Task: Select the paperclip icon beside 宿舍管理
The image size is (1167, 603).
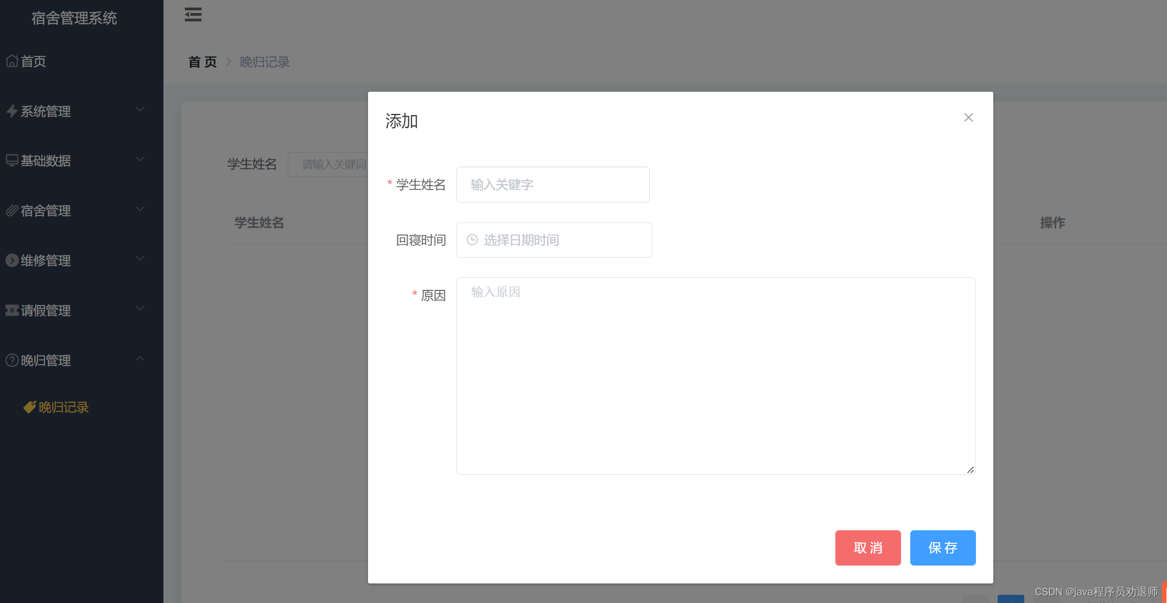Action: [12, 210]
